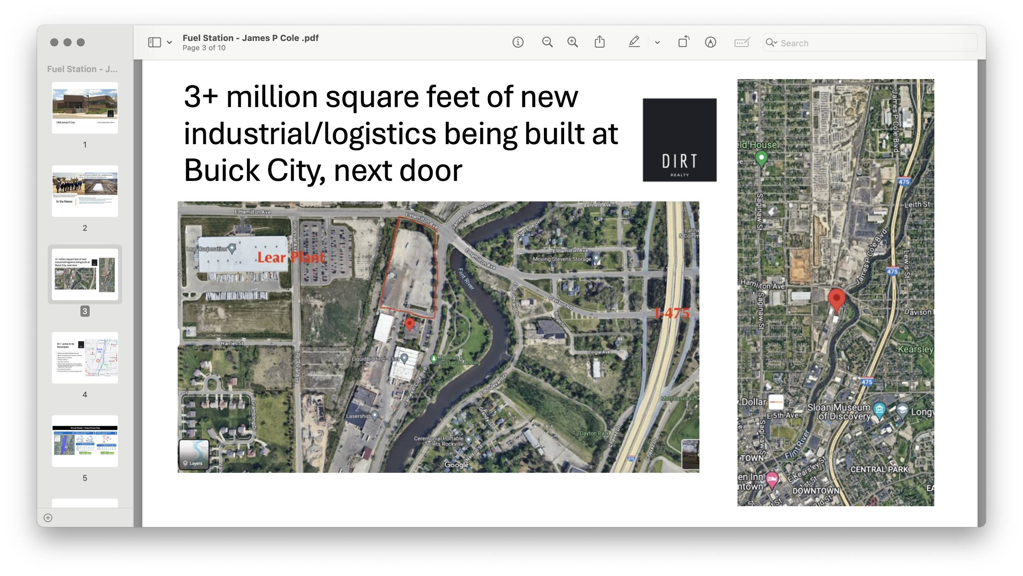
Task: Open the page 4 thumbnail
Action: [85, 358]
